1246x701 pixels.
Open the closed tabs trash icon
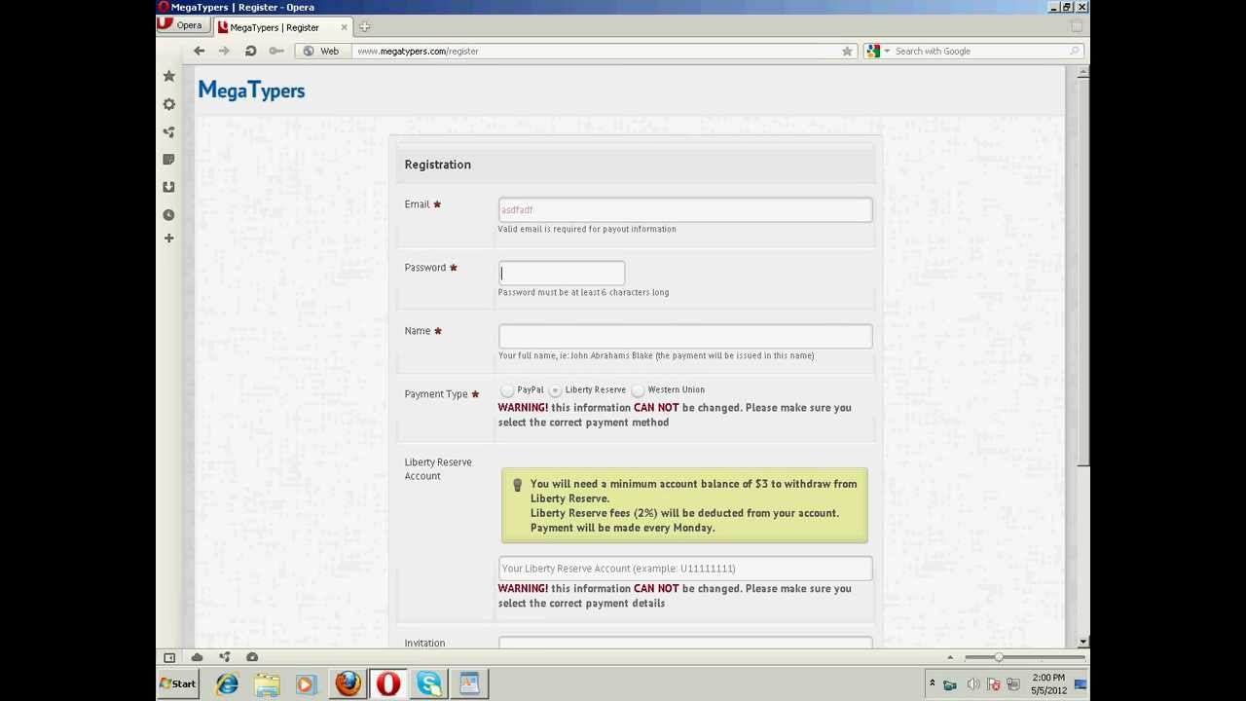tap(1077, 26)
